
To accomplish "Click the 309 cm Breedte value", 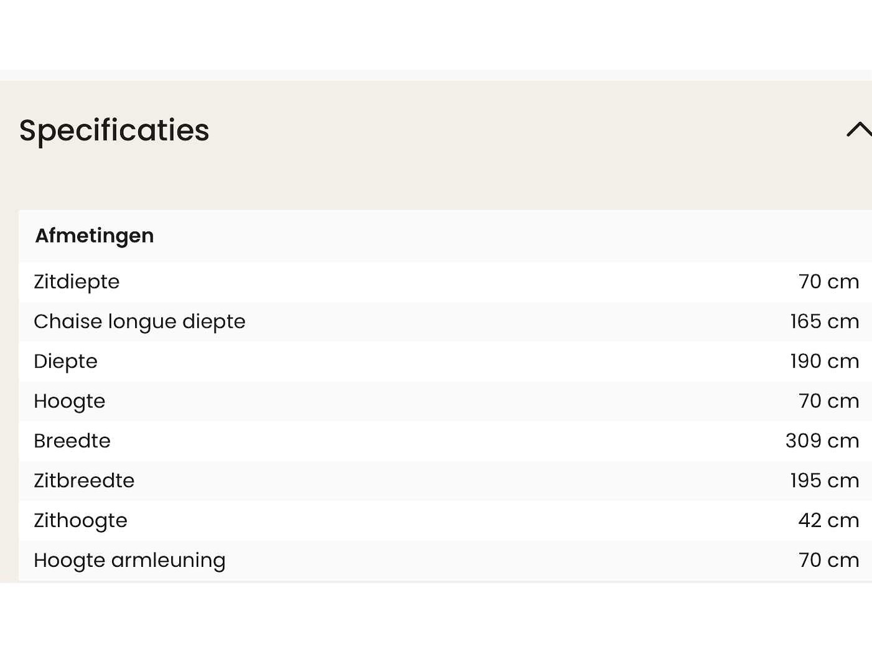I will coord(822,441).
